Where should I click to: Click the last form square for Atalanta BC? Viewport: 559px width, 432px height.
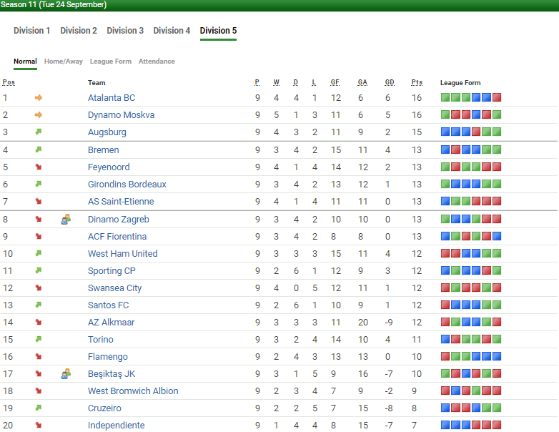coord(497,98)
